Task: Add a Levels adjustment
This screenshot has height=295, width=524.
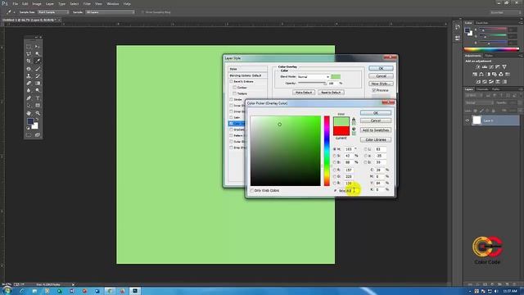Action: 484,67
